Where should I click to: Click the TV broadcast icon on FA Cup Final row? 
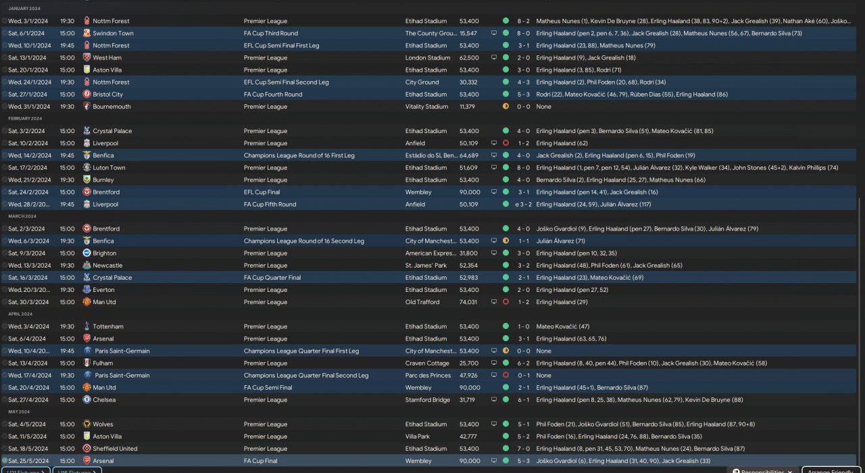pyautogui.click(x=494, y=461)
